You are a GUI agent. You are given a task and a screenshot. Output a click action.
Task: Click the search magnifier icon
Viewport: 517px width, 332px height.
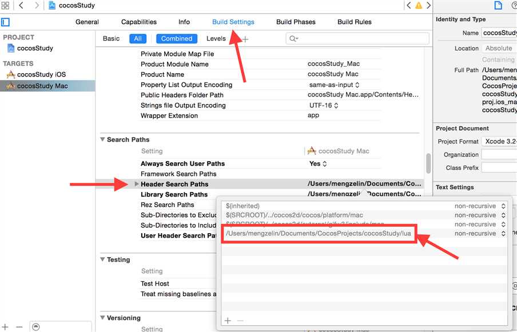click(x=293, y=38)
